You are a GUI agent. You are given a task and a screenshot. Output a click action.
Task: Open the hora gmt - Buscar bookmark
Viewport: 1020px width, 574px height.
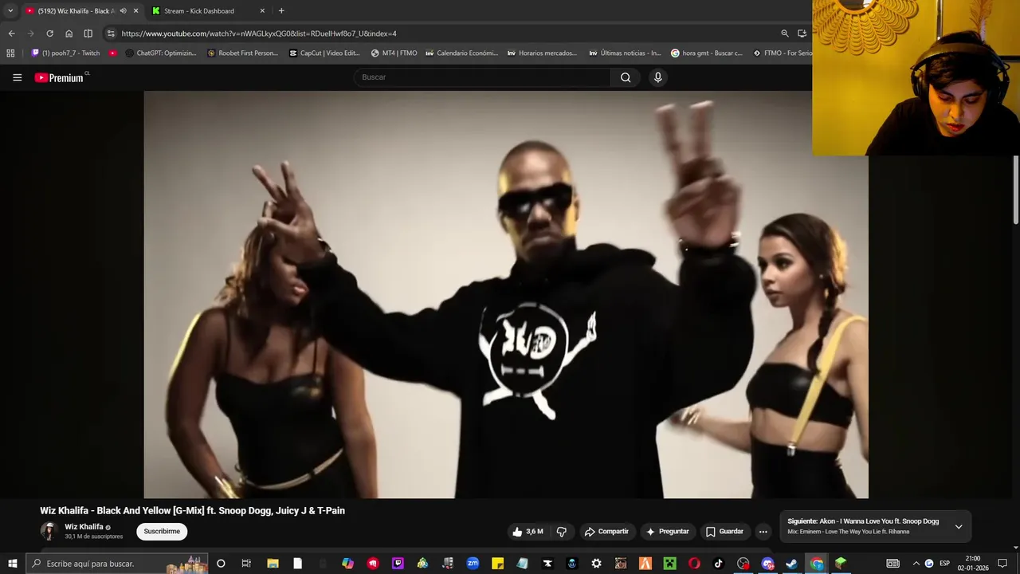pyautogui.click(x=707, y=53)
